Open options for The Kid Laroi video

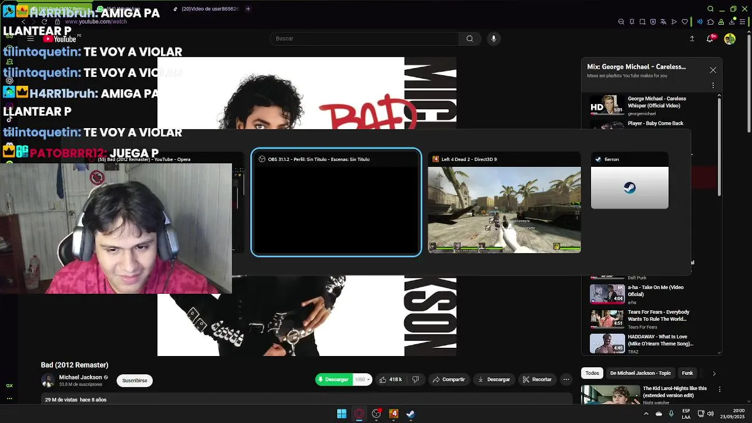719,389
